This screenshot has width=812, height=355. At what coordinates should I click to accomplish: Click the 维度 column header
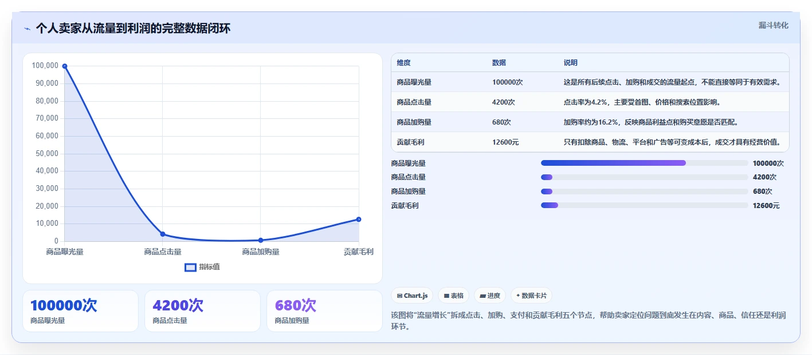[404, 63]
